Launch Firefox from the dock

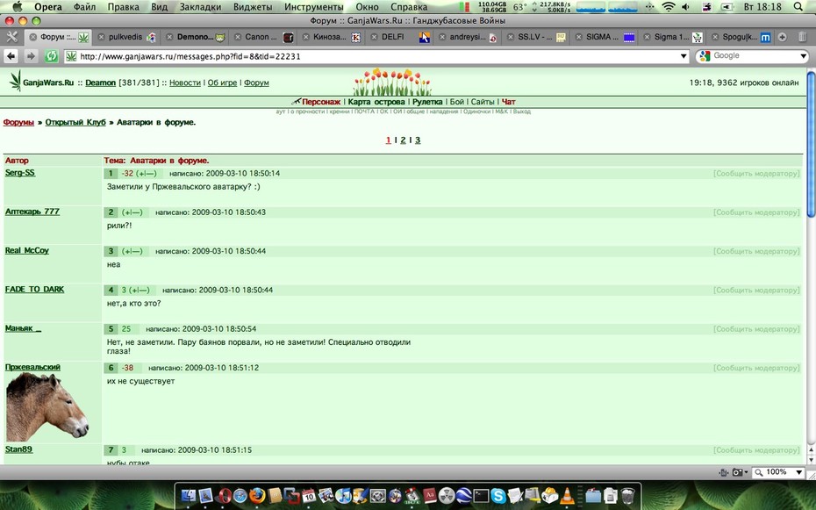click(x=257, y=495)
